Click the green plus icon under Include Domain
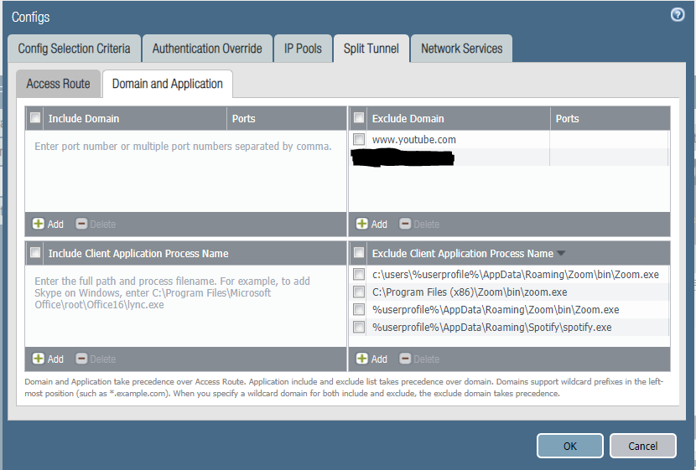Viewport: 696px width, 470px height. 39,224
